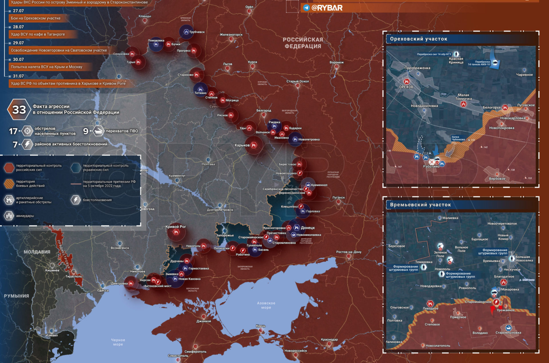Click the Новопетровка marker icon
Viewport: 549px width, 363px height.
(x=295, y=139)
